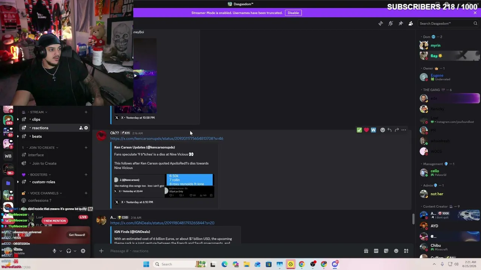
Task: Open the Apps launcher icon in message bar
Action: click(x=406, y=251)
